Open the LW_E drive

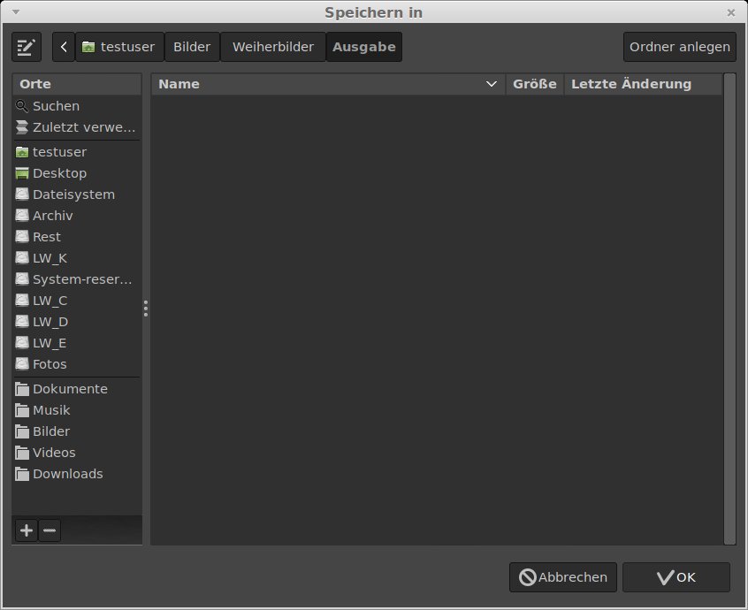point(77,343)
